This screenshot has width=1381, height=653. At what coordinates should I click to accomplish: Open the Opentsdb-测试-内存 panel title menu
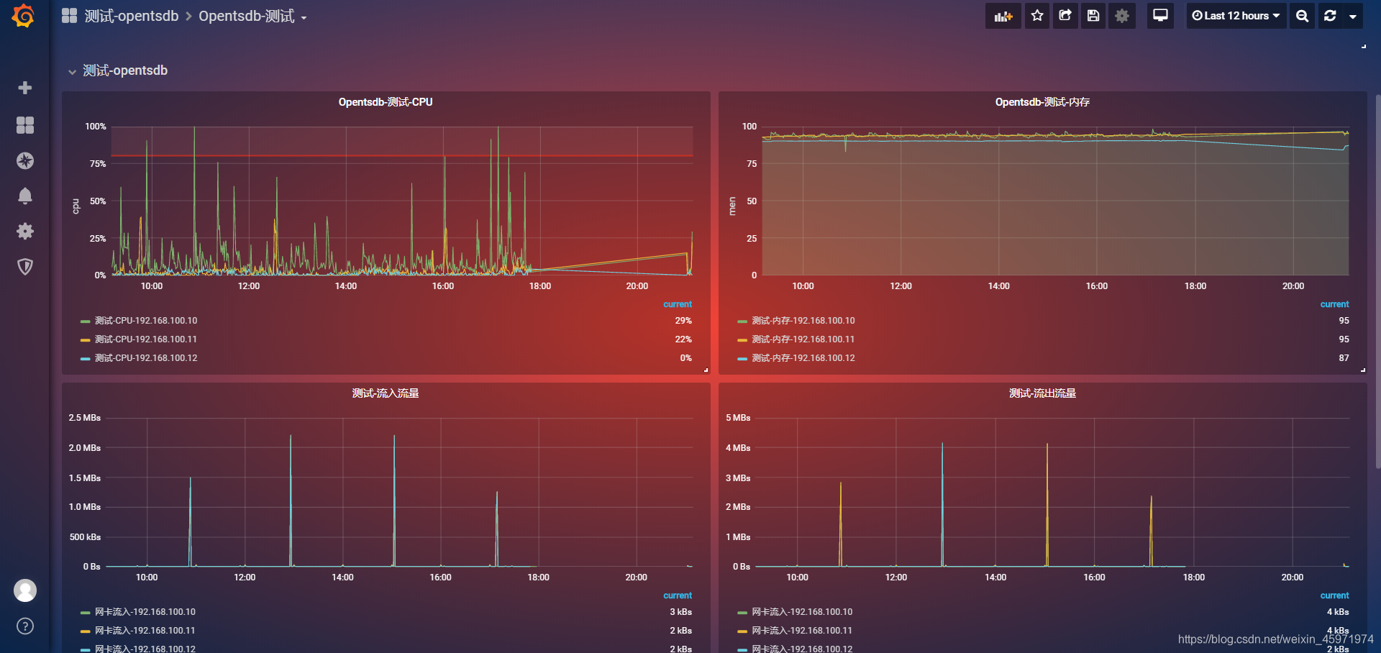[x=1042, y=102]
